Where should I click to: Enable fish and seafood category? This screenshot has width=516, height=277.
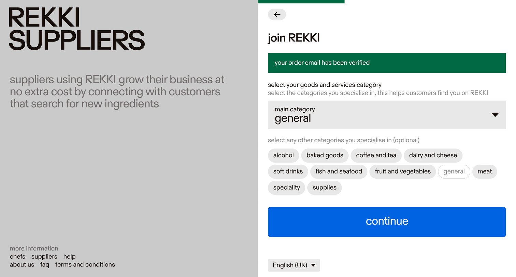tap(339, 172)
